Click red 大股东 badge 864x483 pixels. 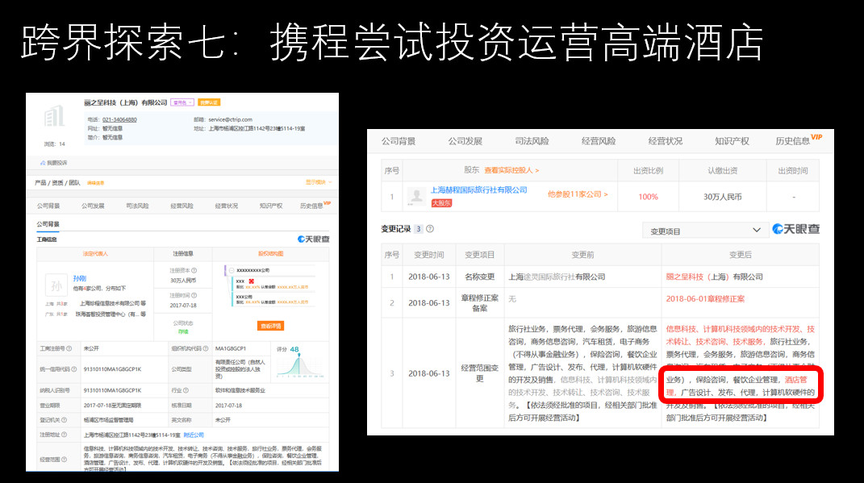click(441, 203)
